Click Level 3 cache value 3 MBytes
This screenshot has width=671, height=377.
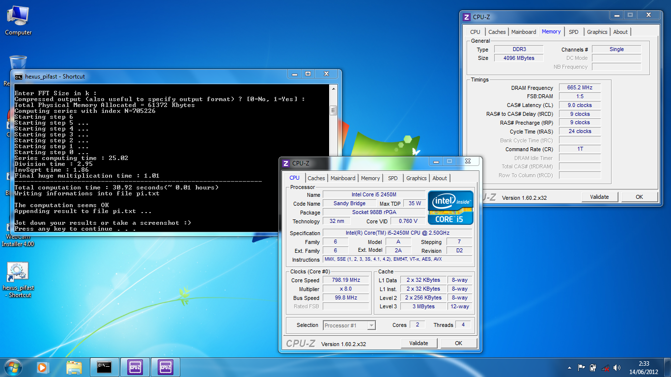[423, 306]
